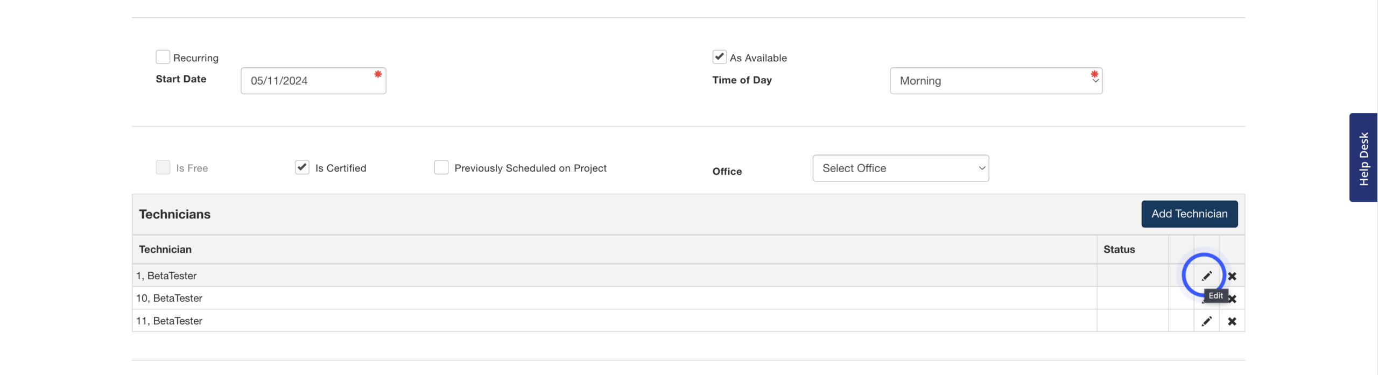Click the Status column header

coord(1119,249)
